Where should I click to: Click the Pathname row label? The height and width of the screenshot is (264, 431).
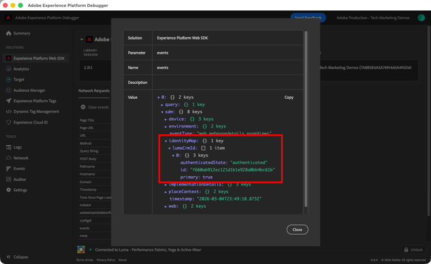coord(87,166)
